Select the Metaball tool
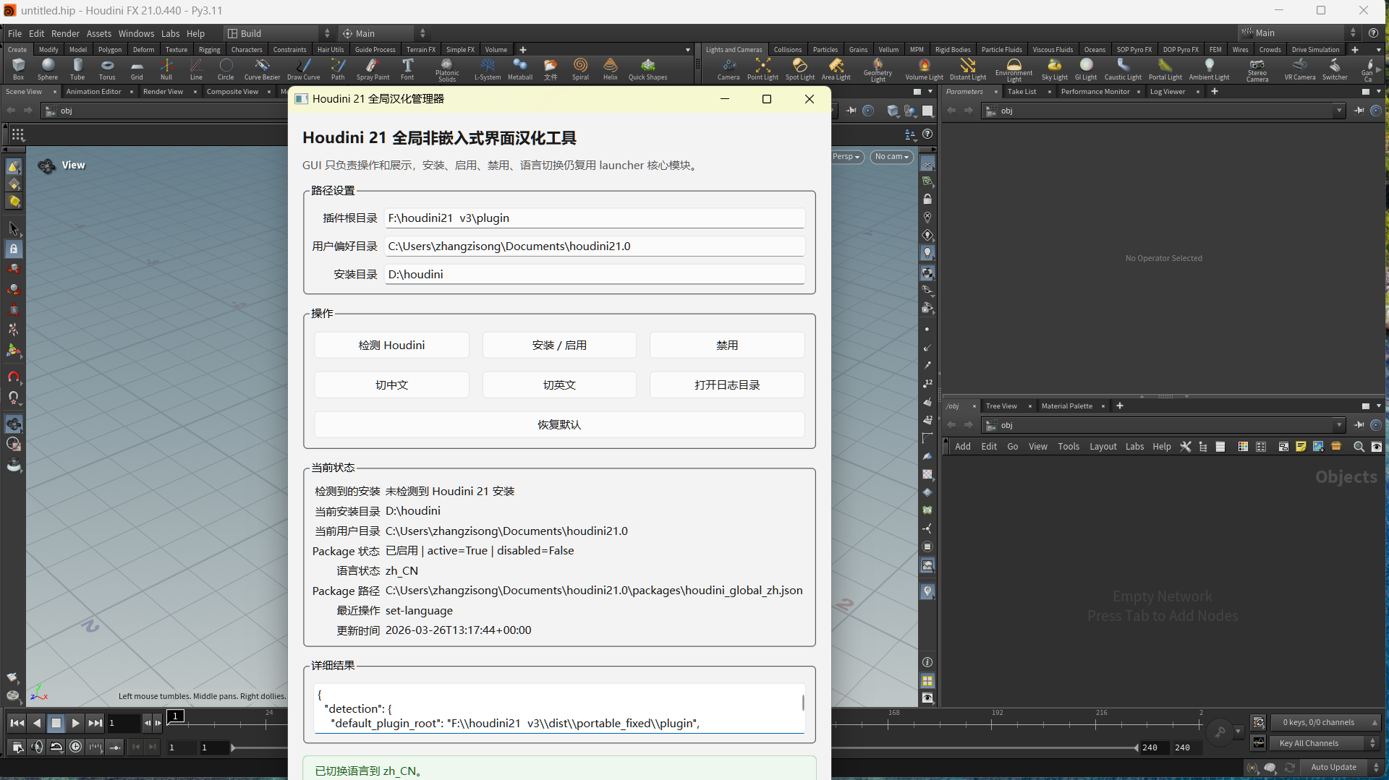 point(520,69)
